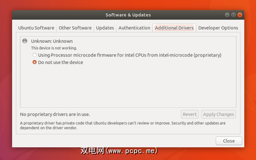Click the proprietary driver description paragraph
This screenshot has width=256, height=160.
[x=122, y=126]
